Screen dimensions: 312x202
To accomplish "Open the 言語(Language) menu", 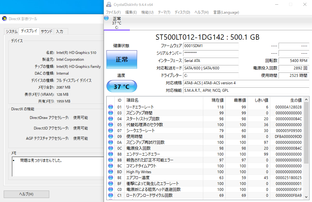I will [x=226, y=12].
